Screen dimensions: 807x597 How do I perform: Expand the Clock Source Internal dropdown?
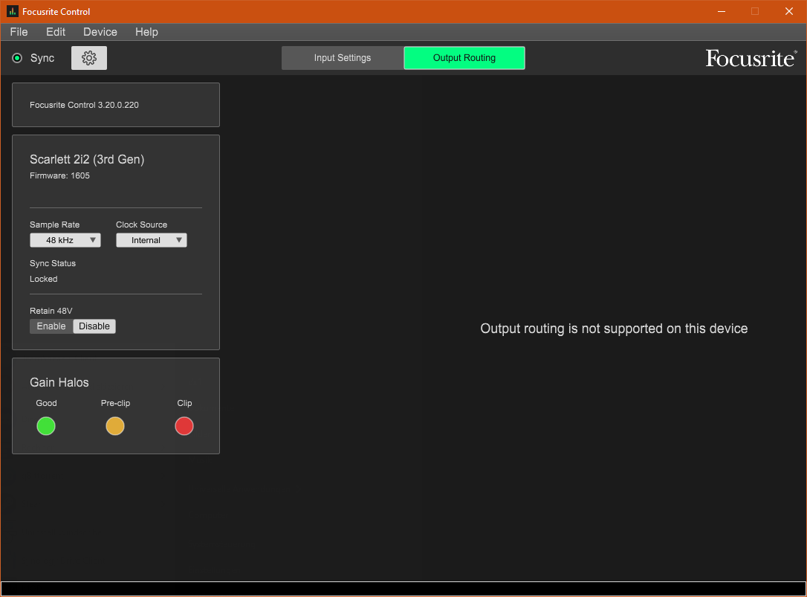point(152,240)
